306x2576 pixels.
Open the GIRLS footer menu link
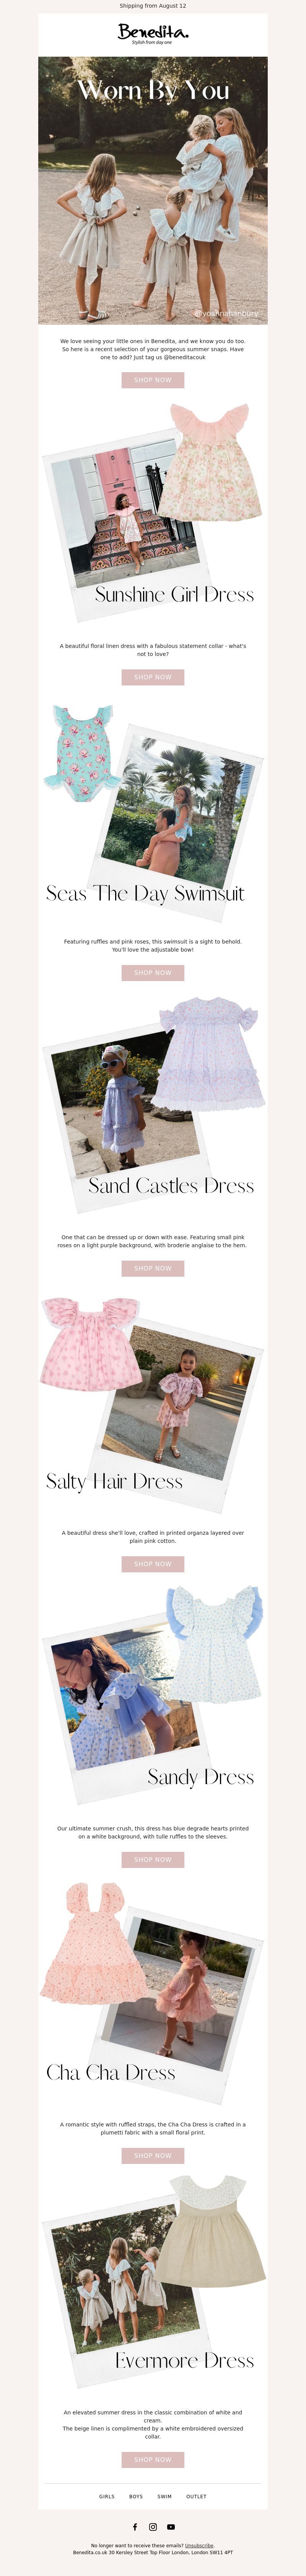pyautogui.click(x=107, y=2496)
